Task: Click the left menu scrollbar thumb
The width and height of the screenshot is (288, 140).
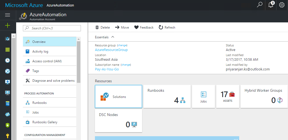Action: tap(79, 62)
